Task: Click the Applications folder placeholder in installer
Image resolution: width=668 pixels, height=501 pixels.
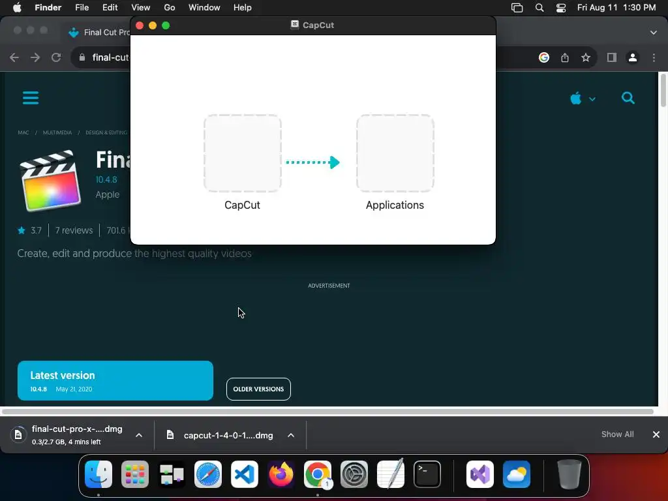Action: pyautogui.click(x=395, y=153)
